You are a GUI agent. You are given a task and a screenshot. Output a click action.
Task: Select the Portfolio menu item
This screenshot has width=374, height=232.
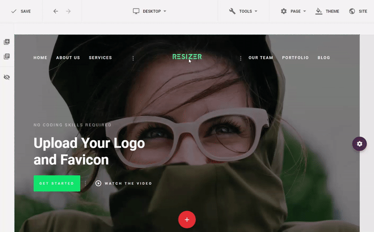[295, 58]
